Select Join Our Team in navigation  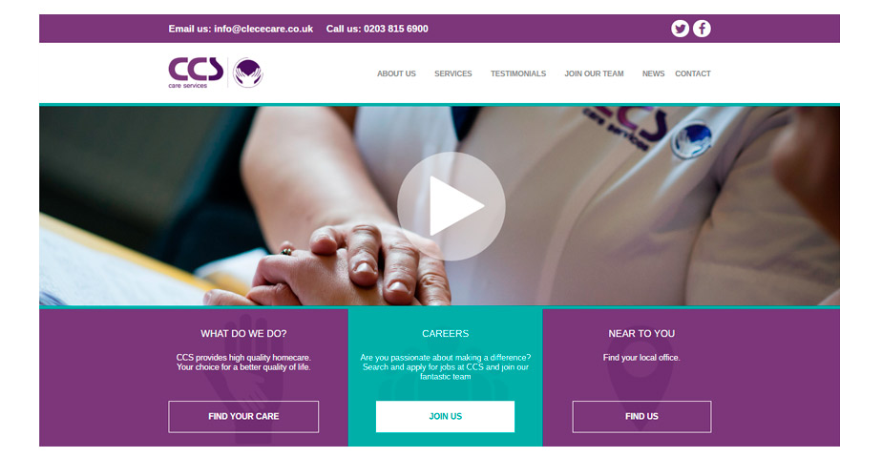point(594,73)
